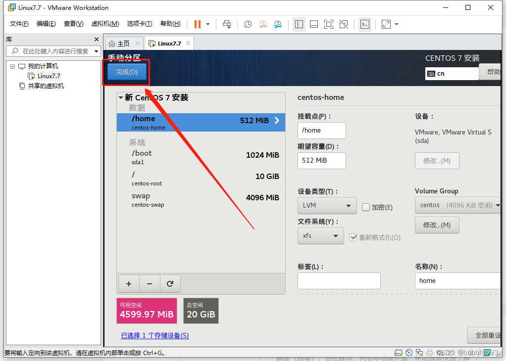Image resolution: width=506 pixels, height=361 pixels.
Task: Close the Linux7.7 tab
Action: [188, 43]
